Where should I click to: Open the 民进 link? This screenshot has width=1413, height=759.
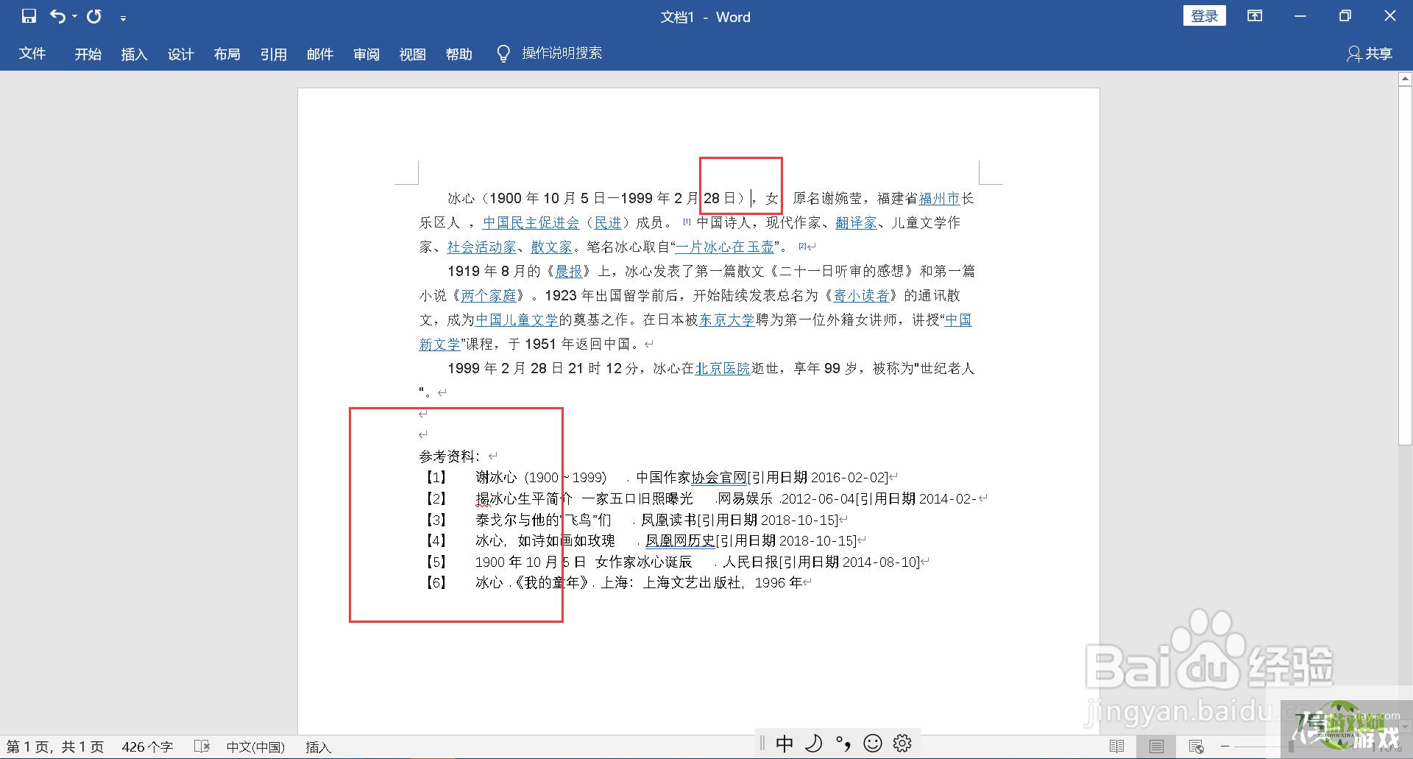tap(607, 222)
